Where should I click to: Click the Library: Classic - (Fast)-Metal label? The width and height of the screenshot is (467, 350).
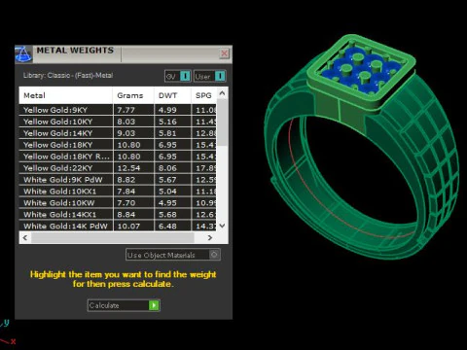pyautogui.click(x=68, y=75)
